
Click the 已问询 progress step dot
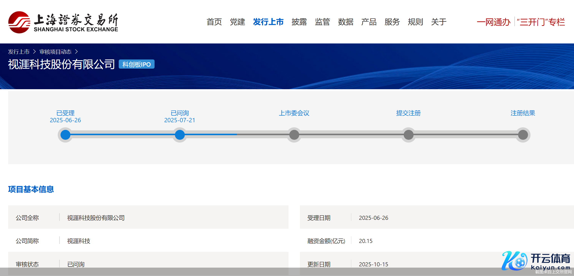point(180,135)
